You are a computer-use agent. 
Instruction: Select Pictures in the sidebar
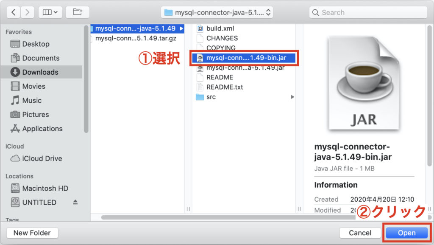[x=42, y=115]
